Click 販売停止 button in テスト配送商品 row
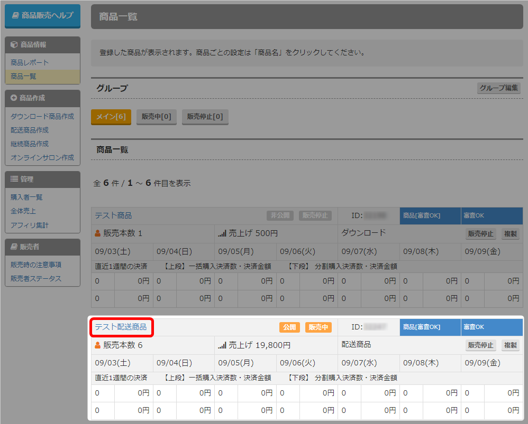528x424 pixels. (x=480, y=345)
